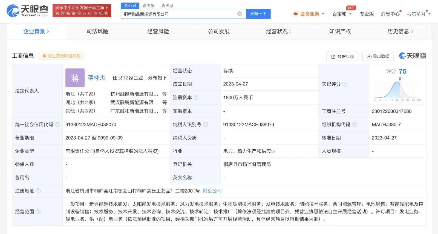Click the 天眼一下 search button
Screen dimensions: 438x234
pyautogui.click(x=258, y=14)
